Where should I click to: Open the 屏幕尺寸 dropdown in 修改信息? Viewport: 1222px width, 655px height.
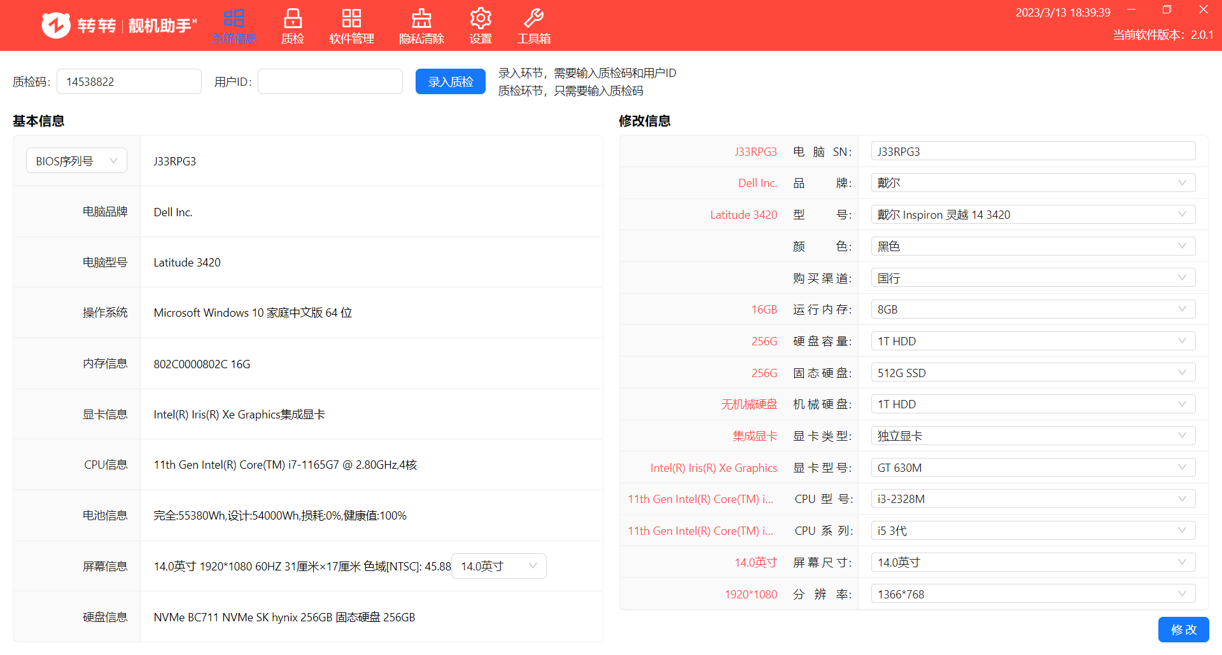click(x=1033, y=563)
